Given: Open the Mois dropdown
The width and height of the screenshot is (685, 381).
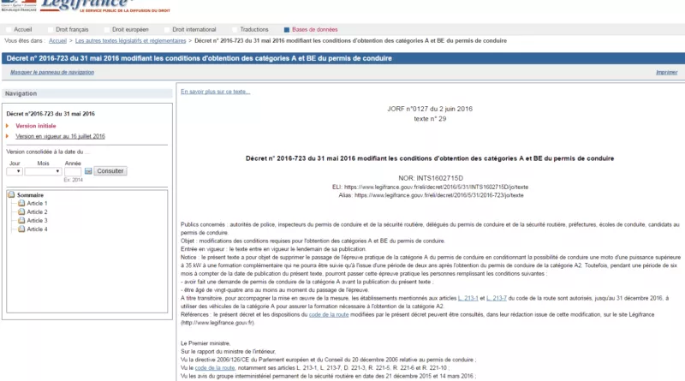Looking at the screenshot, I should pyautogui.click(x=43, y=171).
